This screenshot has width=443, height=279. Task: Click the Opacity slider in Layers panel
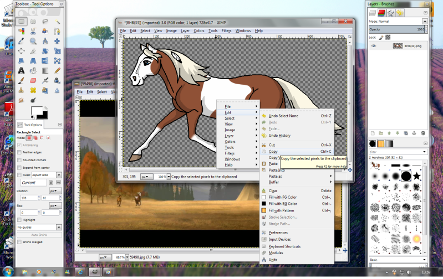397,29
